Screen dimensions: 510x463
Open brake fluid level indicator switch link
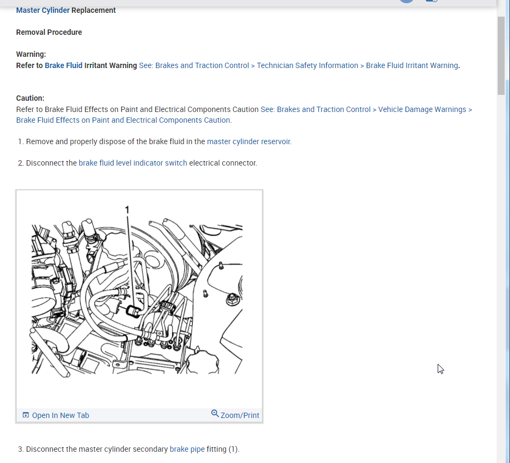click(133, 163)
